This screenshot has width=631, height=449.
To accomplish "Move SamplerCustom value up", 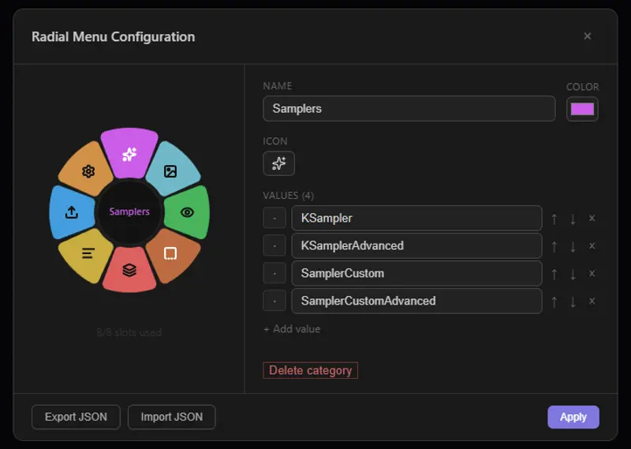I will [554, 274].
